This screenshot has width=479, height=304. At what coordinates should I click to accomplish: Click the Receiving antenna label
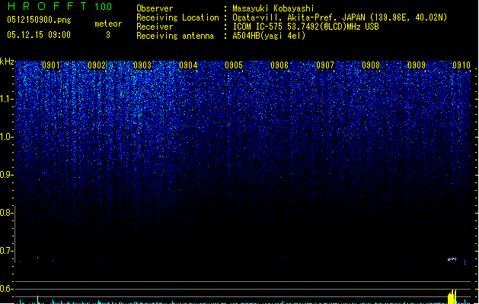tap(175, 36)
